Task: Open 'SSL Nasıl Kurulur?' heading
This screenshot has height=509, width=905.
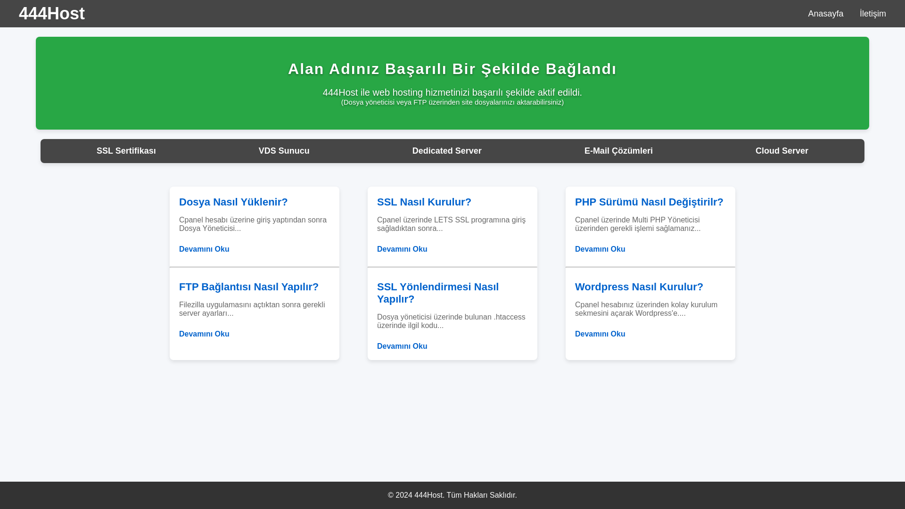Action: (424, 202)
